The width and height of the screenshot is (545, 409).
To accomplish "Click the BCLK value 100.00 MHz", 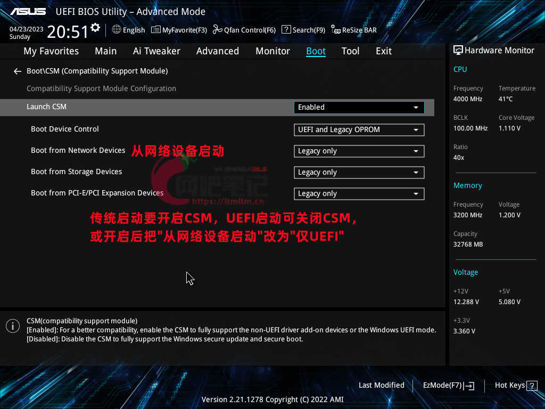I will [x=470, y=128].
